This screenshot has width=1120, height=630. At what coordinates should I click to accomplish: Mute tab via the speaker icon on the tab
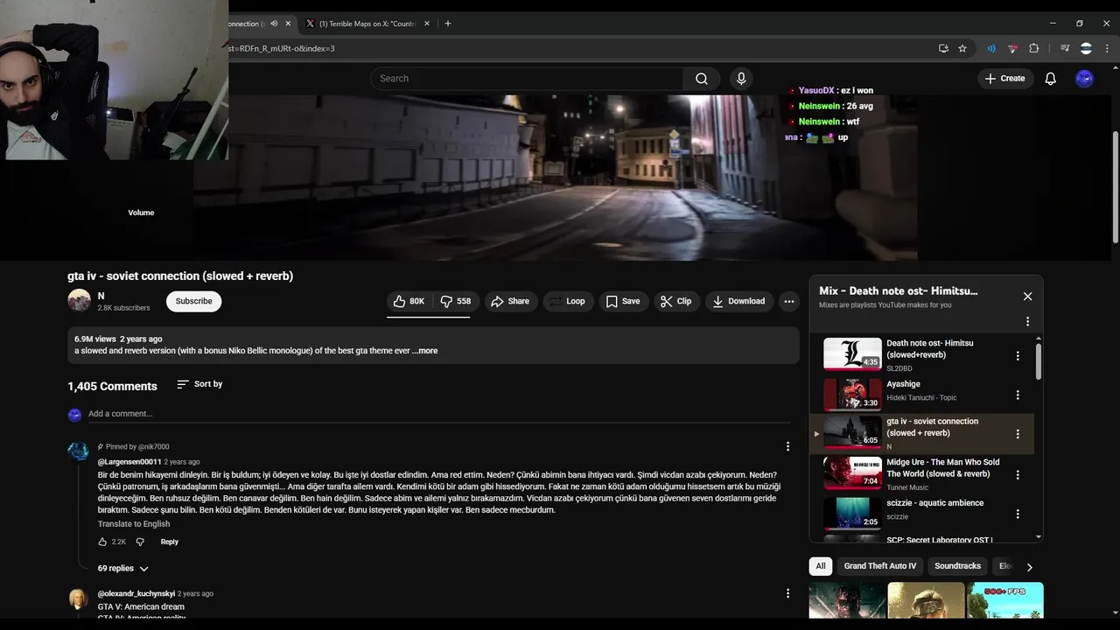(275, 24)
